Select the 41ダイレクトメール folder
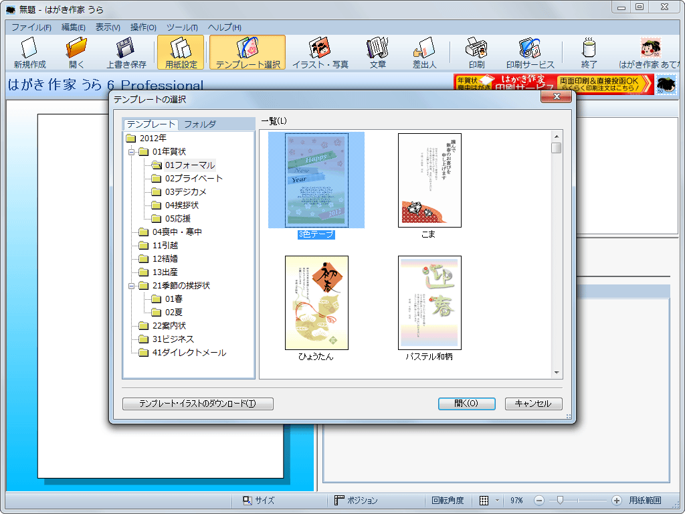The image size is (685, 514). pyautogui.click(x=183, y=353)
